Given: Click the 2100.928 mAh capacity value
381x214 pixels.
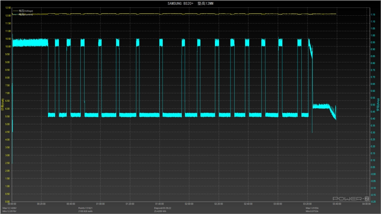Looking at the screenshot, I should tap(85, 211).
